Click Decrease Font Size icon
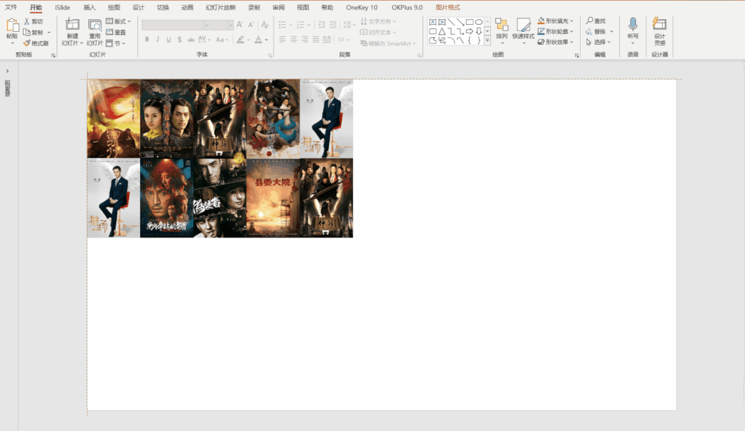745x431 pixels. coord(251,25)
